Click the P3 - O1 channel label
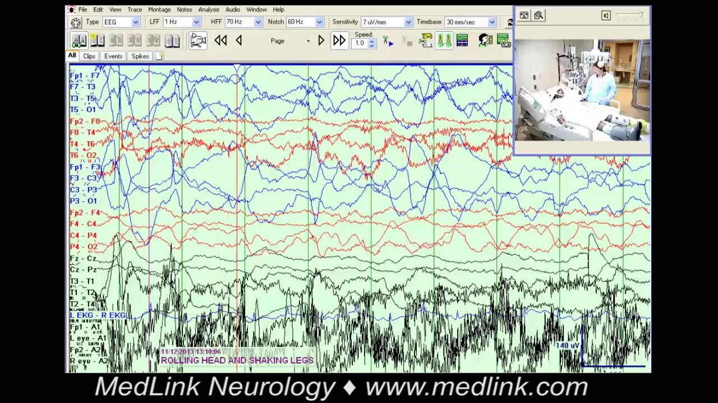Screen dimensions: 718x403 [x=83, y=201]
